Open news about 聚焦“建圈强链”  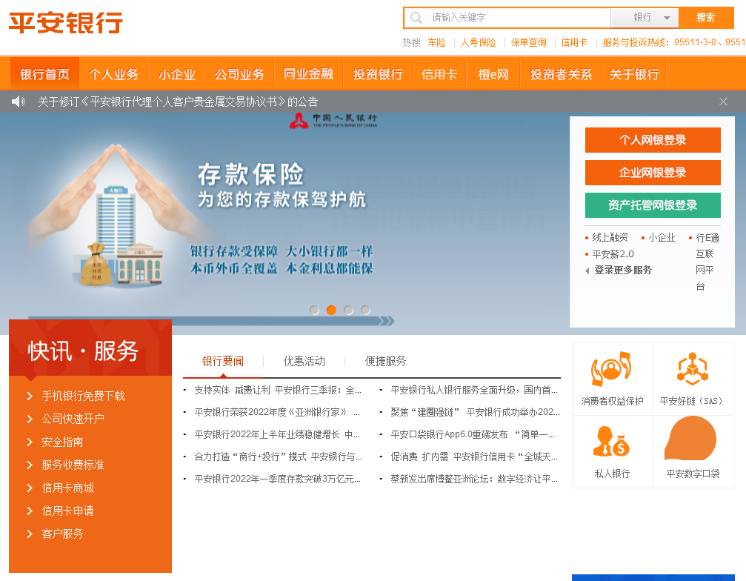tap(476, 412)
